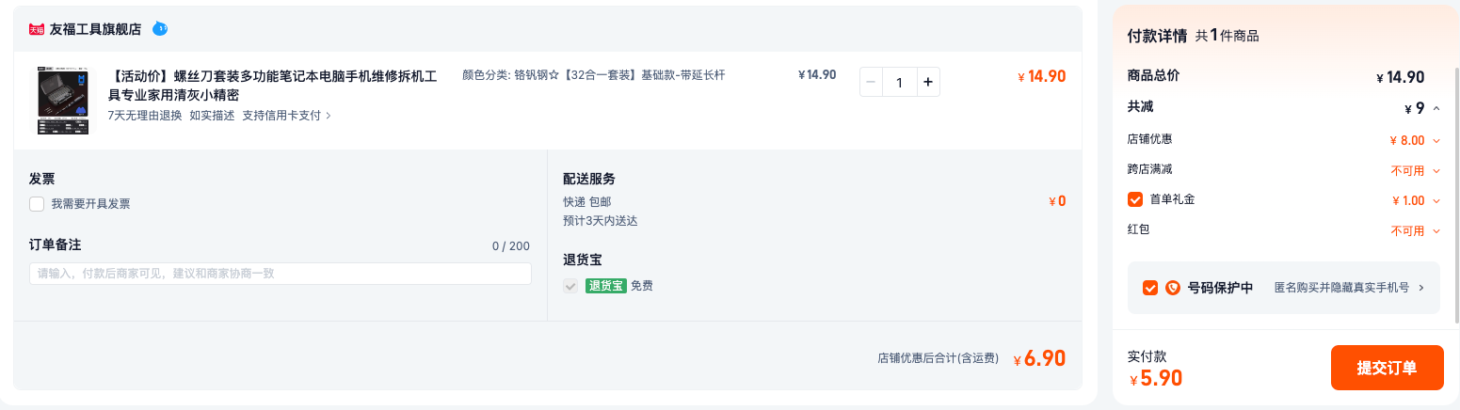
Task: Open the 首单礼金 ¥1.00 dropdown arrow
Action: [x=1436, y=200]
